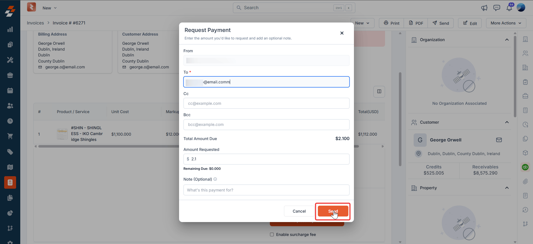Open the price tag icon in left sidebar
The width and height of the screenshot is (533, 244).
pyautogui.click(x=10, y=152)
